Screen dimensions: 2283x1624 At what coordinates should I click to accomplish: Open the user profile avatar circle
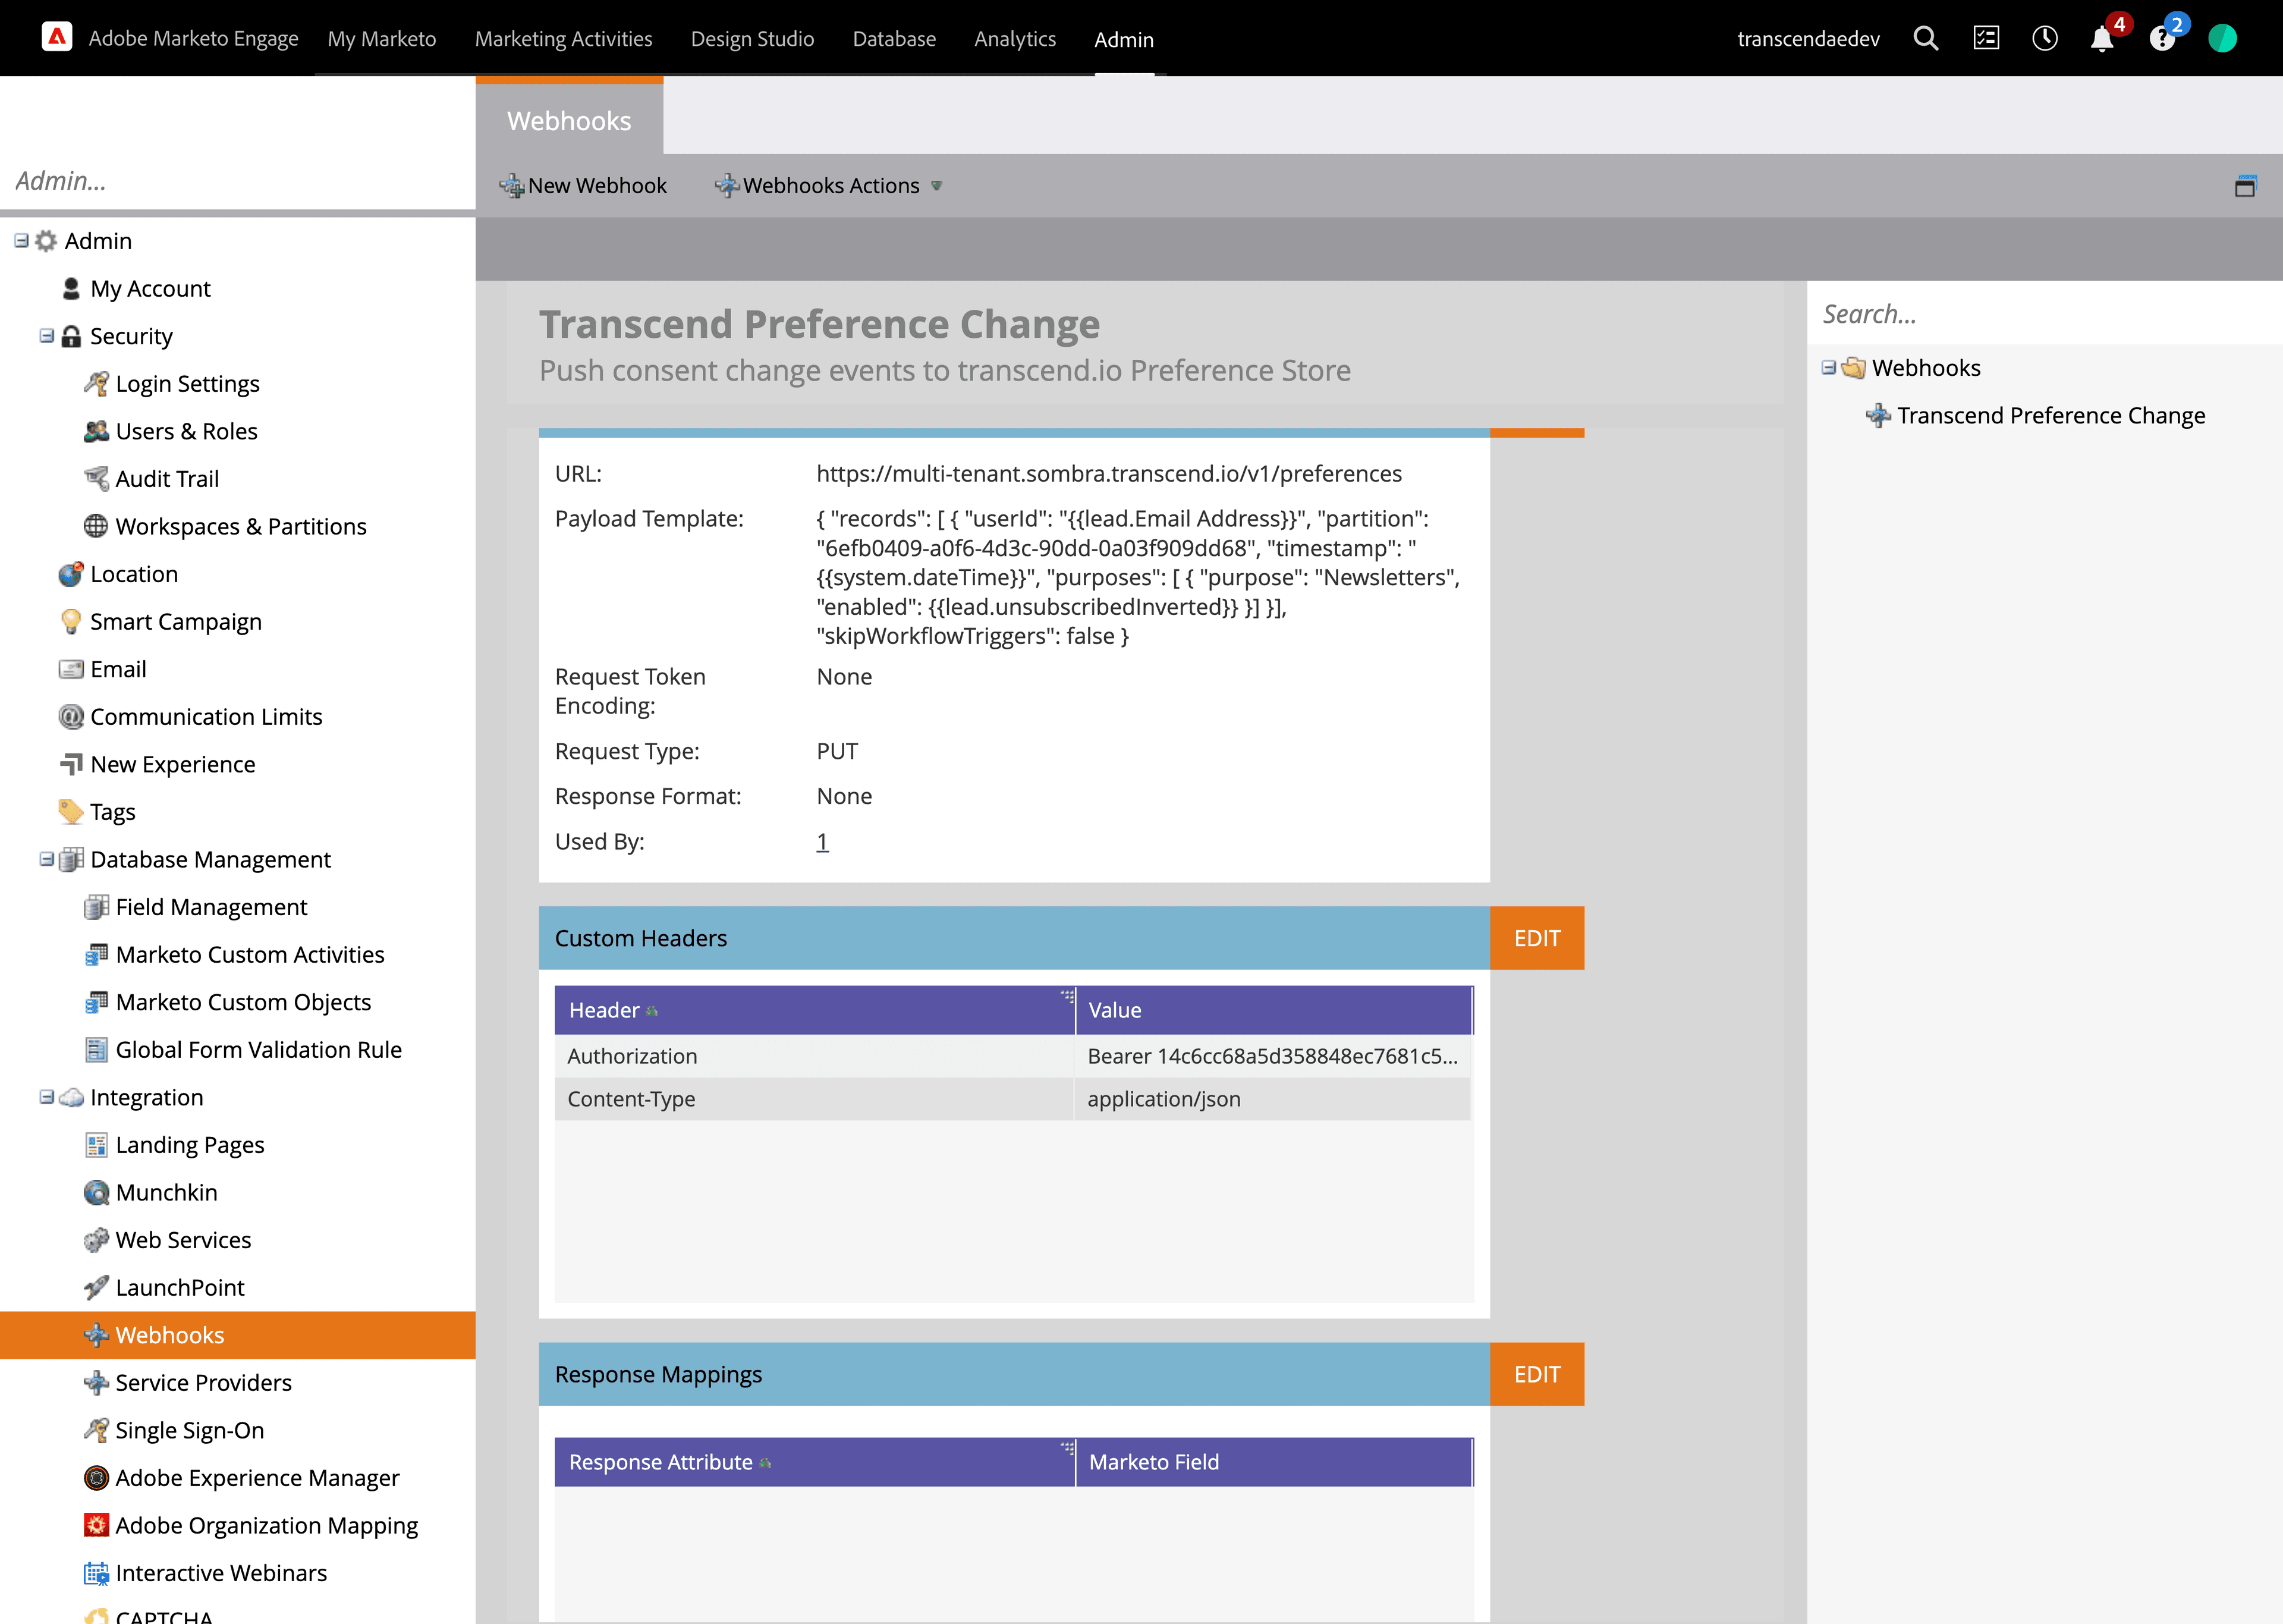click(2223, 38)
